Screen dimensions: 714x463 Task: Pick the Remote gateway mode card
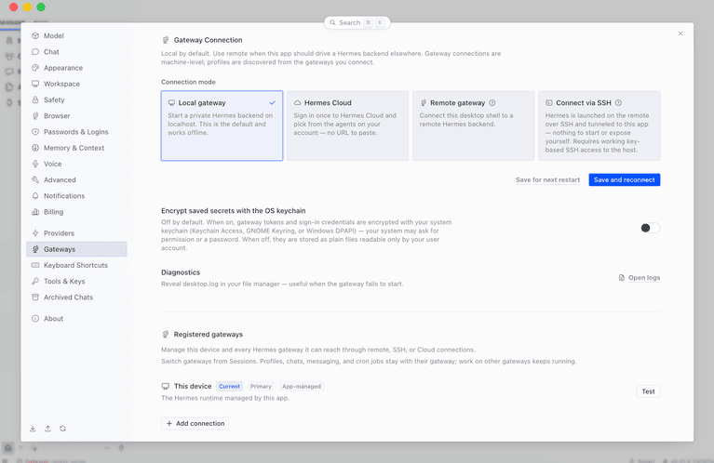click(x=474, y=126)
